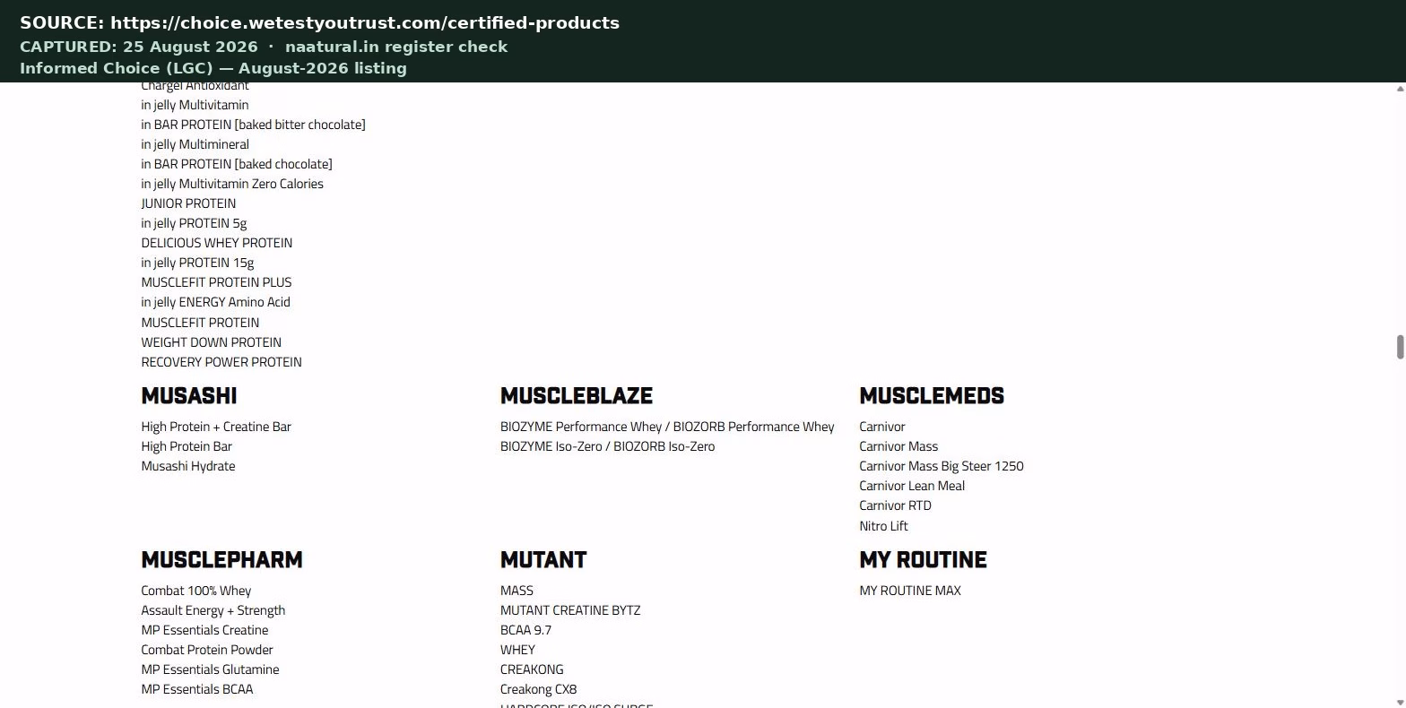Screen dimensions: 1406x708
Task: Click the scrollbar down arrow
Action: tap(1400, 702)
